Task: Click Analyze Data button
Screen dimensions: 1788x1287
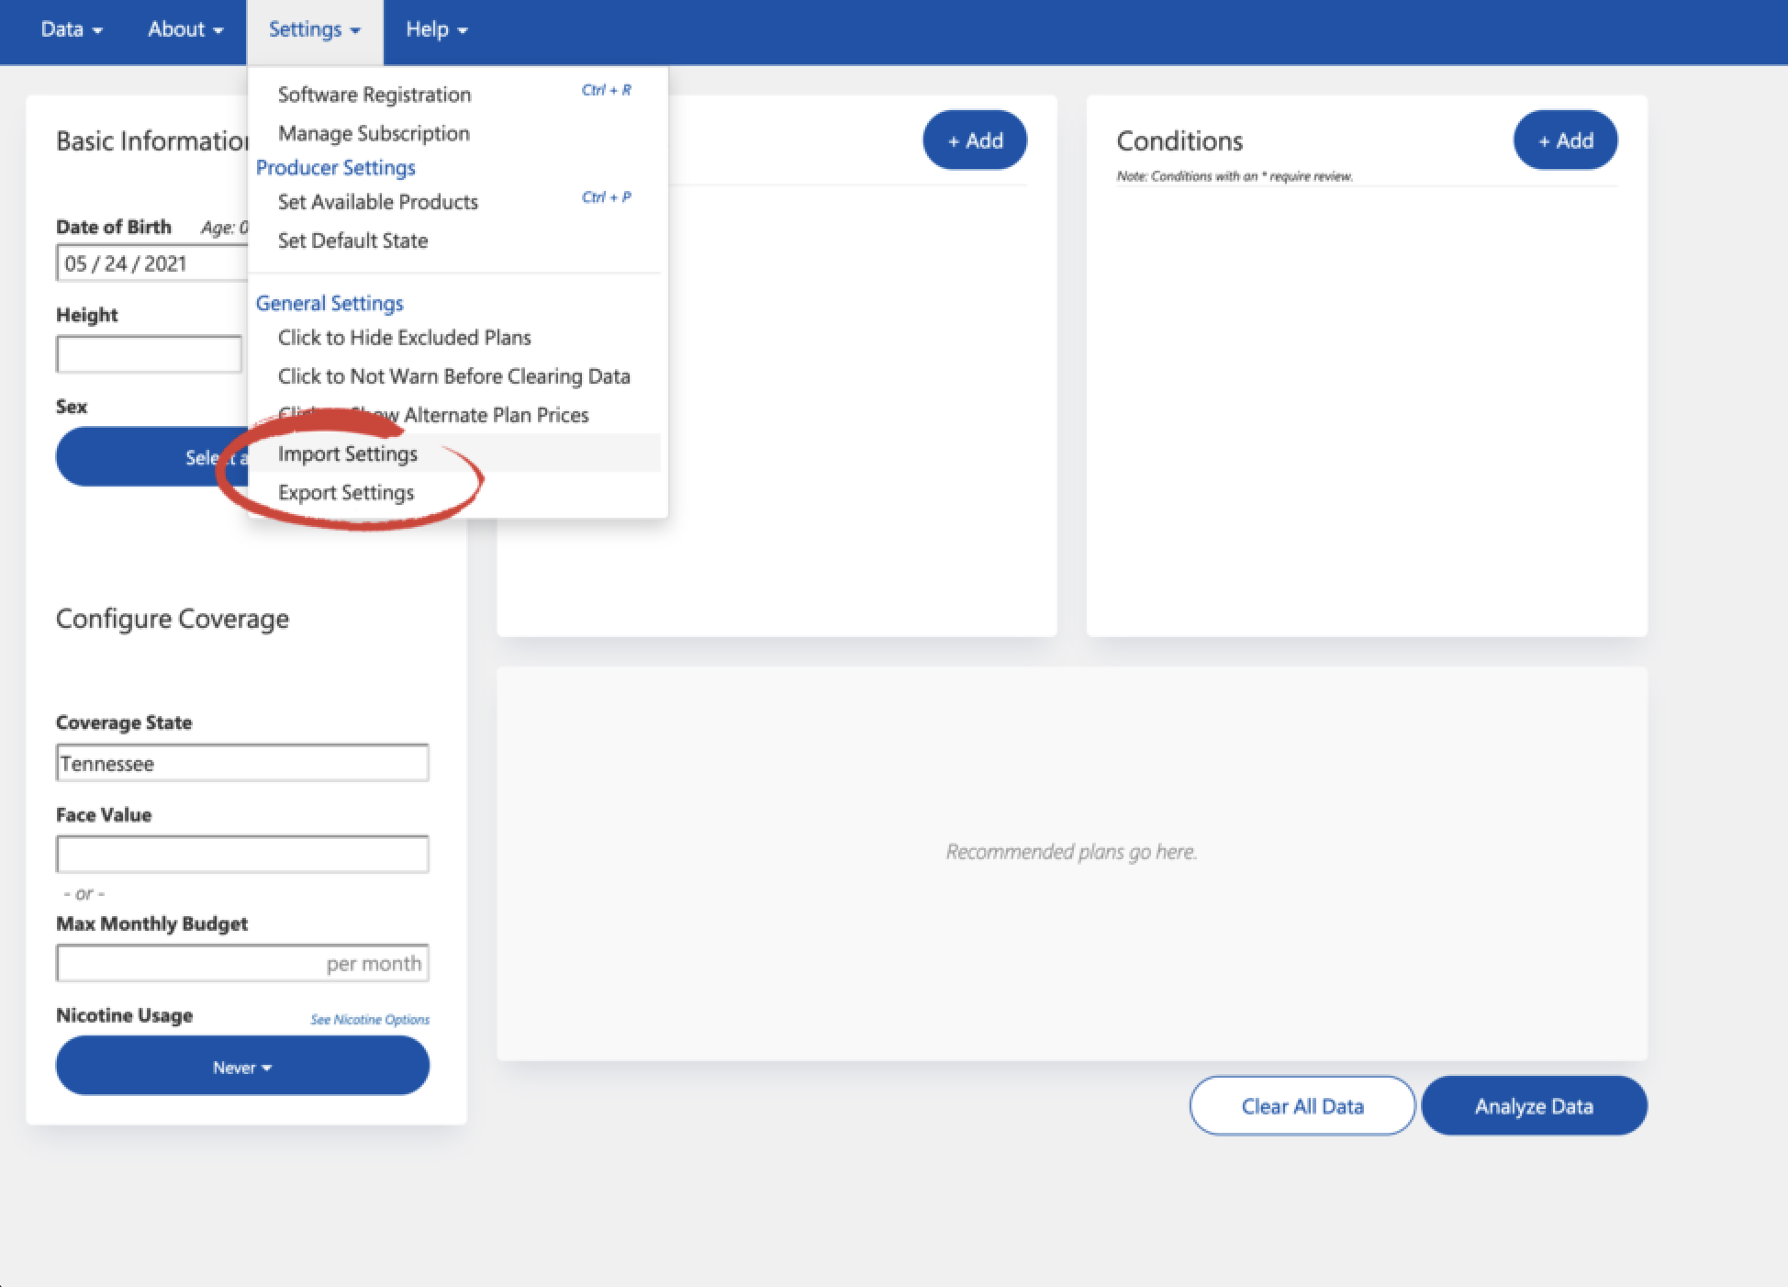Action: (1533, 1106)
